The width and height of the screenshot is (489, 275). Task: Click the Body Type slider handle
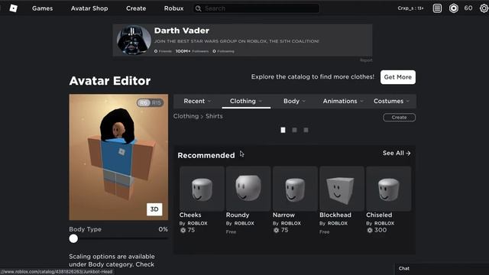[73, 238]
